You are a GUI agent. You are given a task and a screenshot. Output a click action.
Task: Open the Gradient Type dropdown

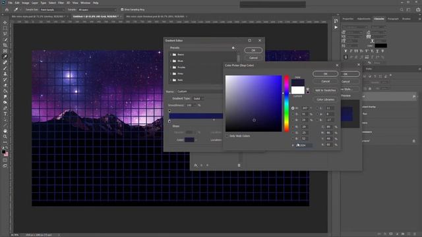[198, 99]
